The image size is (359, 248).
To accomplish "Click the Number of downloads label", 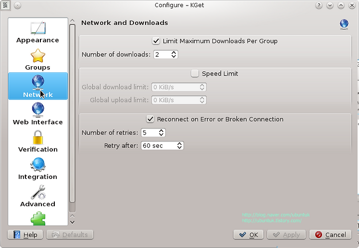I will [x=116, y=55].
